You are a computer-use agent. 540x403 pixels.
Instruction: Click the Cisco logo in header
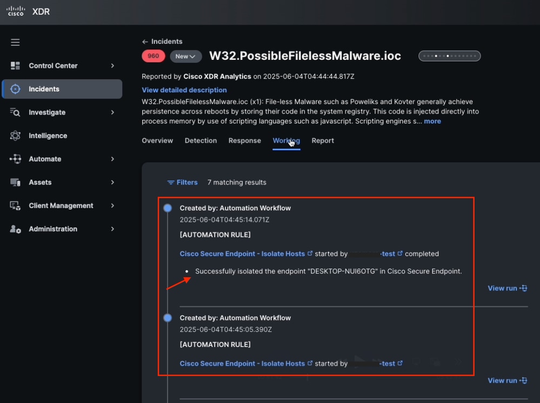pos(16,11)
